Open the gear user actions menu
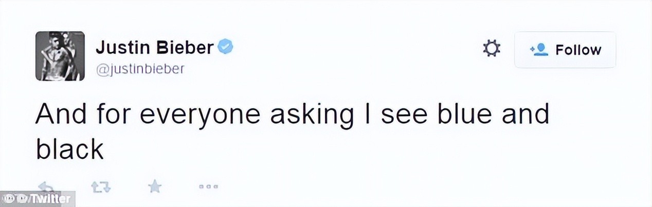 click(491, 49)
